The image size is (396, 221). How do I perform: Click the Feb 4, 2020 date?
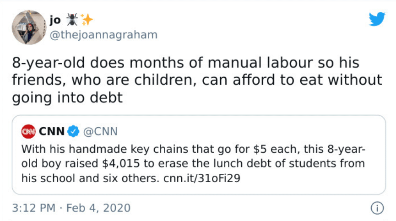[98, 208]
